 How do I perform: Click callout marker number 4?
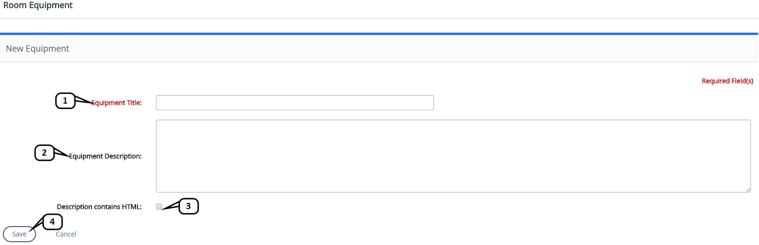(53, 221)
